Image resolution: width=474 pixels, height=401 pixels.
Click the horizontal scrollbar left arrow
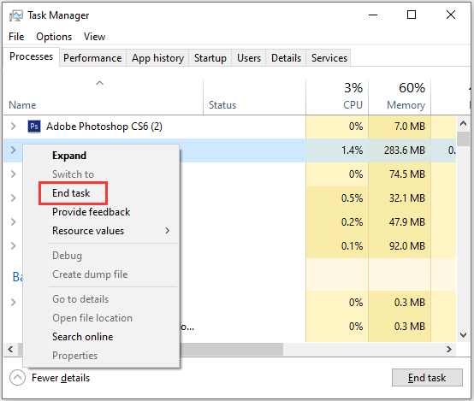coord(10,350)
